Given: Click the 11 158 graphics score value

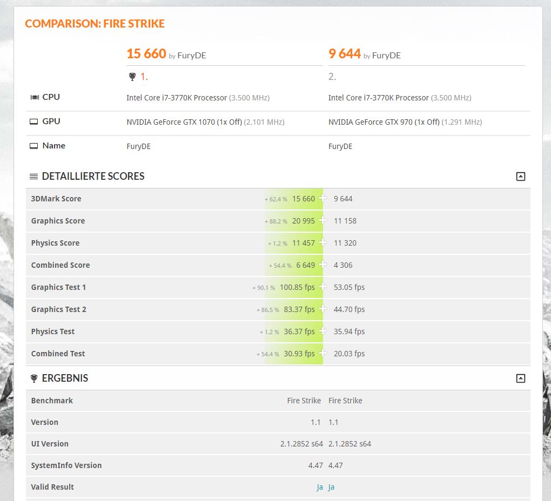Looking at the screenshot, I should point(345,221).
